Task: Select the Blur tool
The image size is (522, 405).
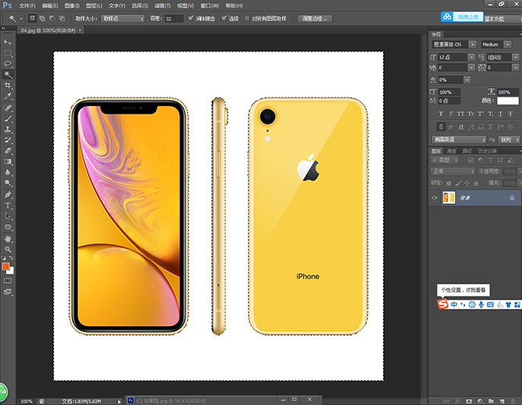Action: [x=8, y=172]
